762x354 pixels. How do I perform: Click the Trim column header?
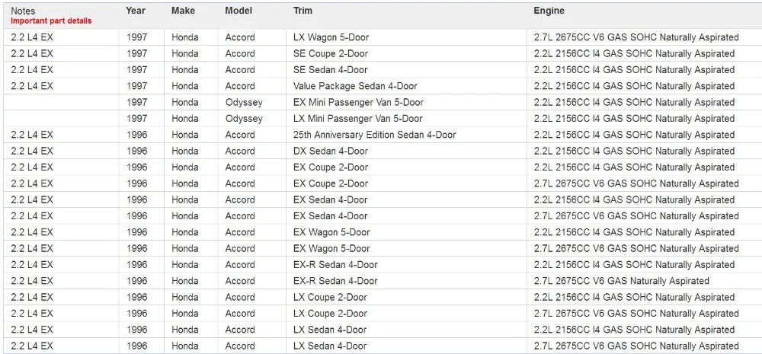[303, 11]
